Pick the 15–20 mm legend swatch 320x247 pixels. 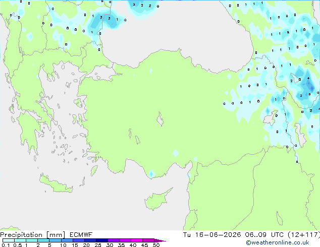pyautogui.click(x=78, y=240)
